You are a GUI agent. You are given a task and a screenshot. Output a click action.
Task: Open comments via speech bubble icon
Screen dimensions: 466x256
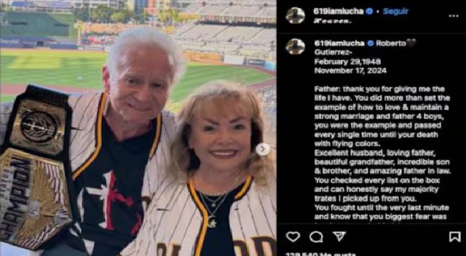[x=316, y=237]
